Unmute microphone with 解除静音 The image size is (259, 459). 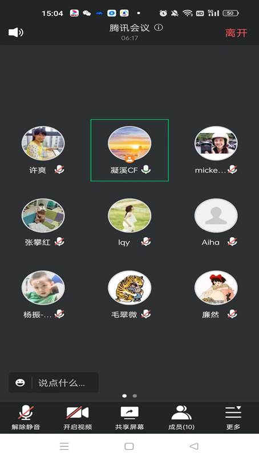[x=26, y=417]
